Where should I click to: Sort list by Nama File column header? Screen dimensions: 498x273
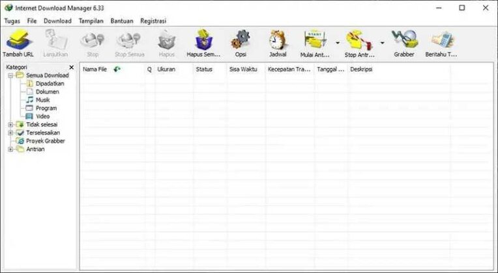pyautogui.click(x=95, y=69)
